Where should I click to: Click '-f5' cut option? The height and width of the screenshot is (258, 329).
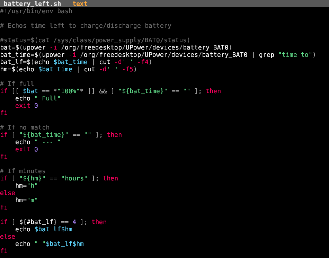[x=127, y=69]
